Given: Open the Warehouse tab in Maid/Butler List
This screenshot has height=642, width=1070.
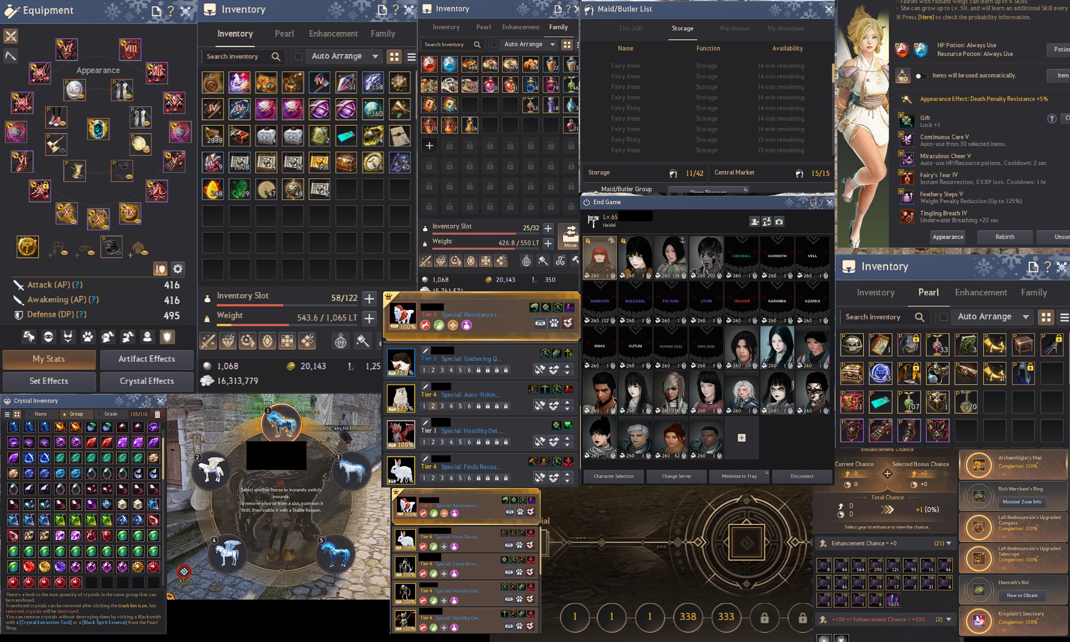Looking at the screenshot, I should tap(734, 28).
